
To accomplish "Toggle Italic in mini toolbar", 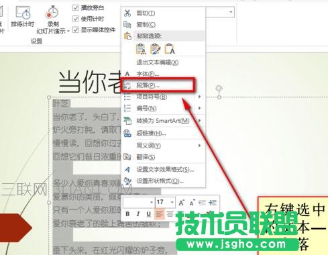I will (x=138, y=214).
